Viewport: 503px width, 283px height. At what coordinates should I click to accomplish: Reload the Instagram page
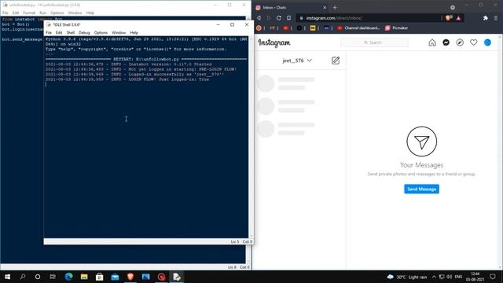coord(279,18)
